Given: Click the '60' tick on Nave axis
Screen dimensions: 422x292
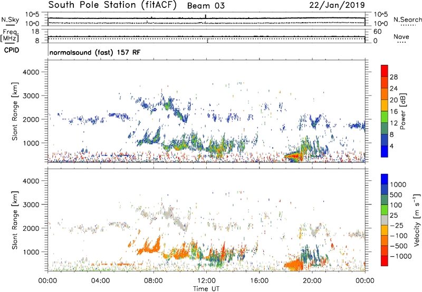Looking at the screenshot, I should coord(377,32).
